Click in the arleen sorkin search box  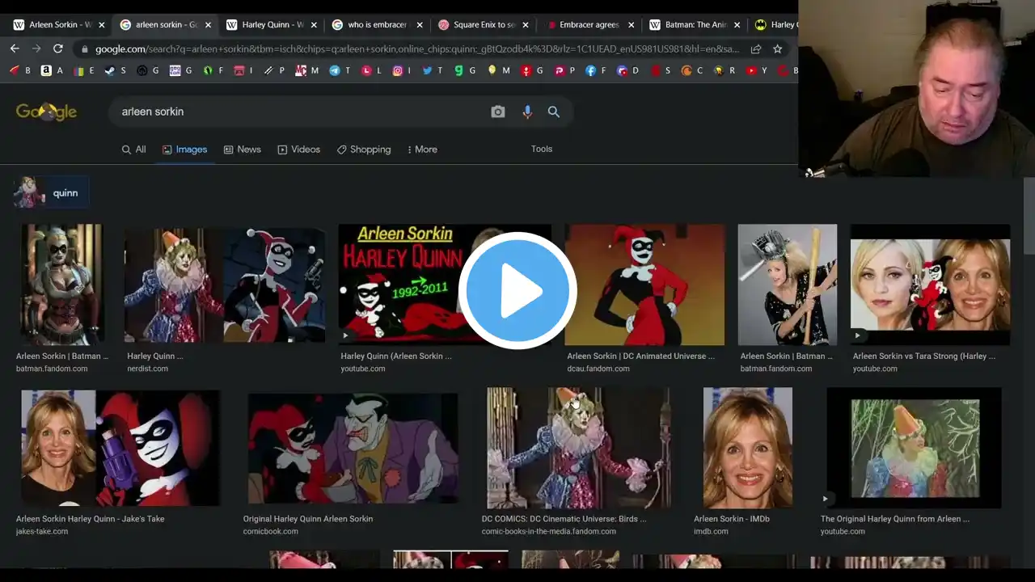[299, 112]
